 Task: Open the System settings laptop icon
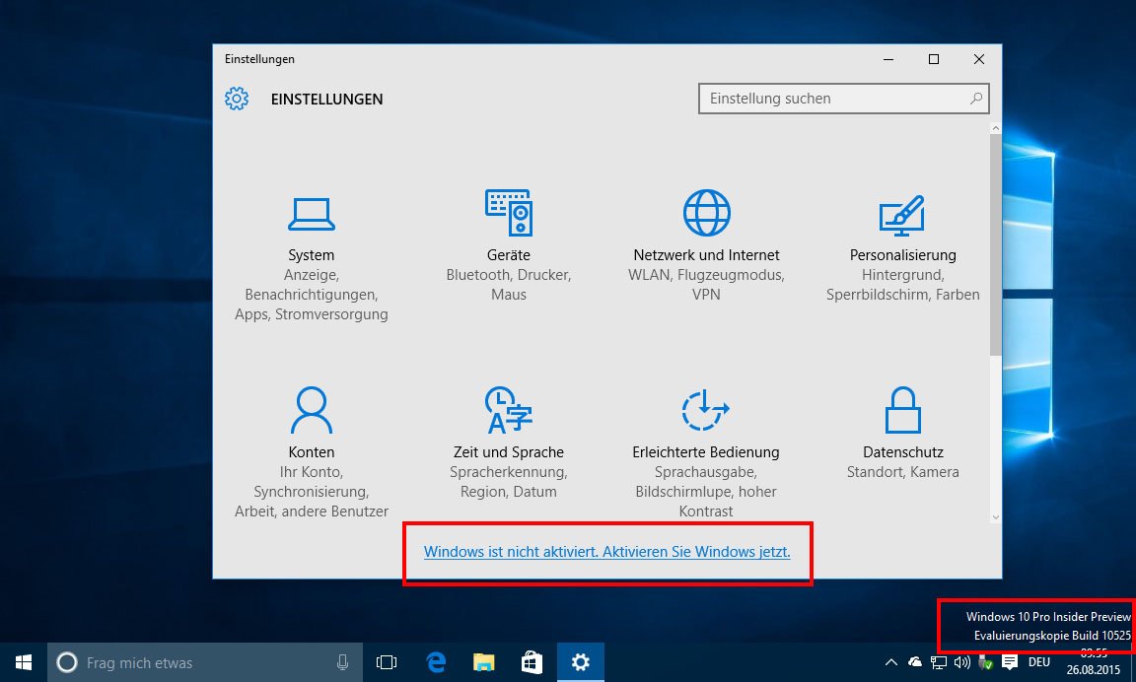coord(311,213)
